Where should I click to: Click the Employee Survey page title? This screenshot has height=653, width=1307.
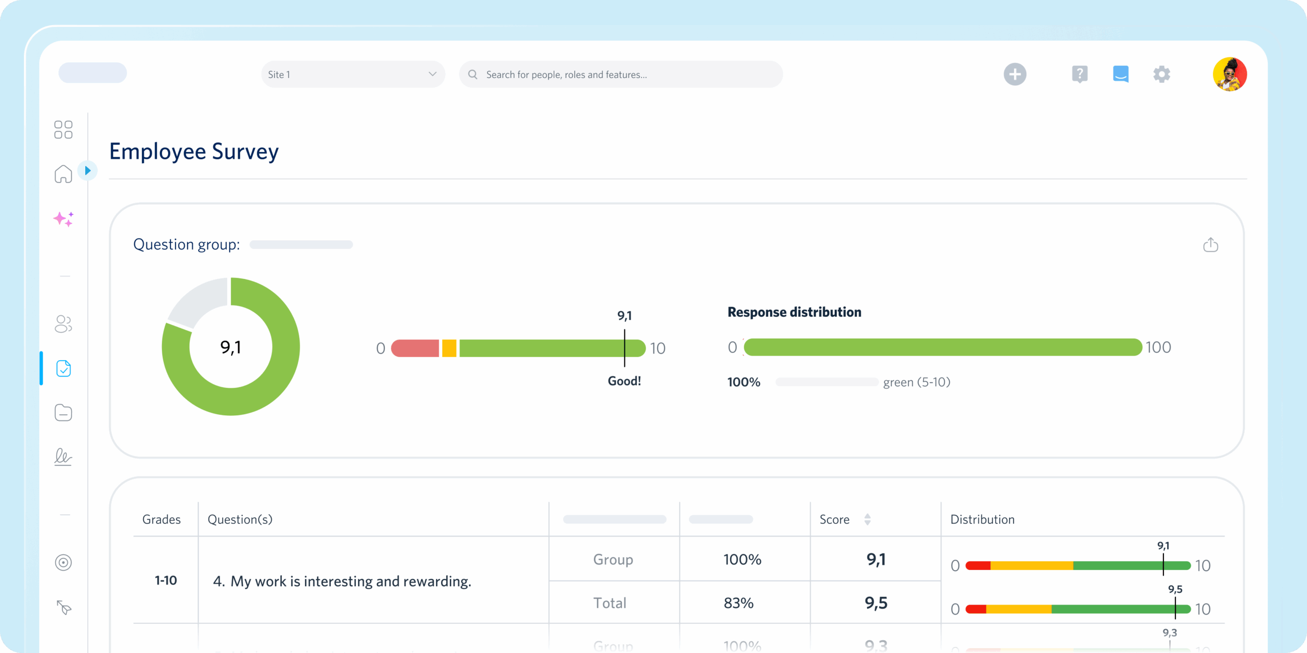194,152
